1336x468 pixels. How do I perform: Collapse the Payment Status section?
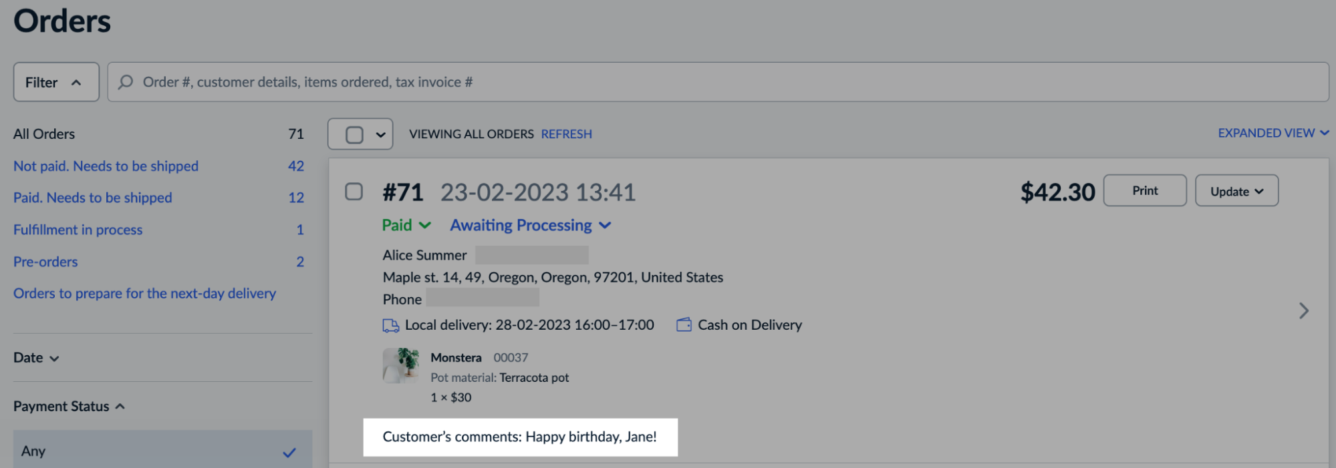(69, 406)
